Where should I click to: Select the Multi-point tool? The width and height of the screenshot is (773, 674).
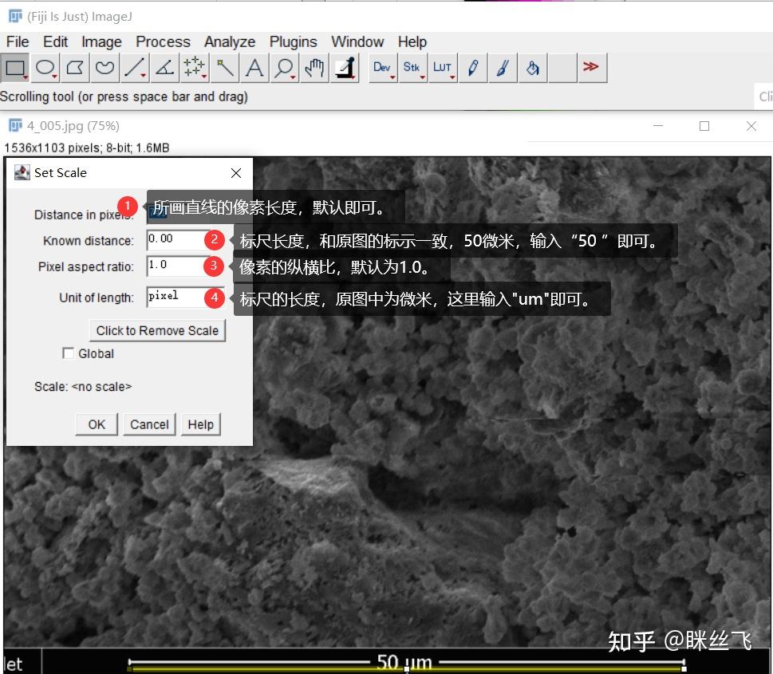tap(194, 68)
